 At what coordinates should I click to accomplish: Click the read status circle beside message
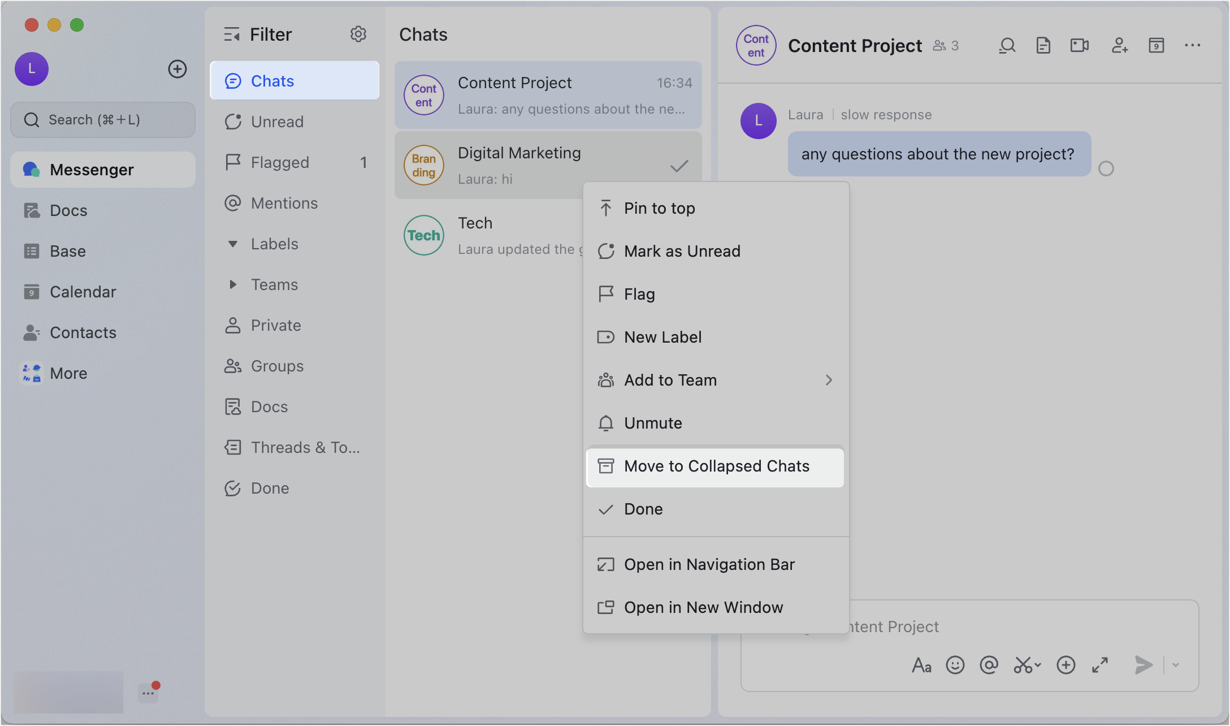(1106, 169)
